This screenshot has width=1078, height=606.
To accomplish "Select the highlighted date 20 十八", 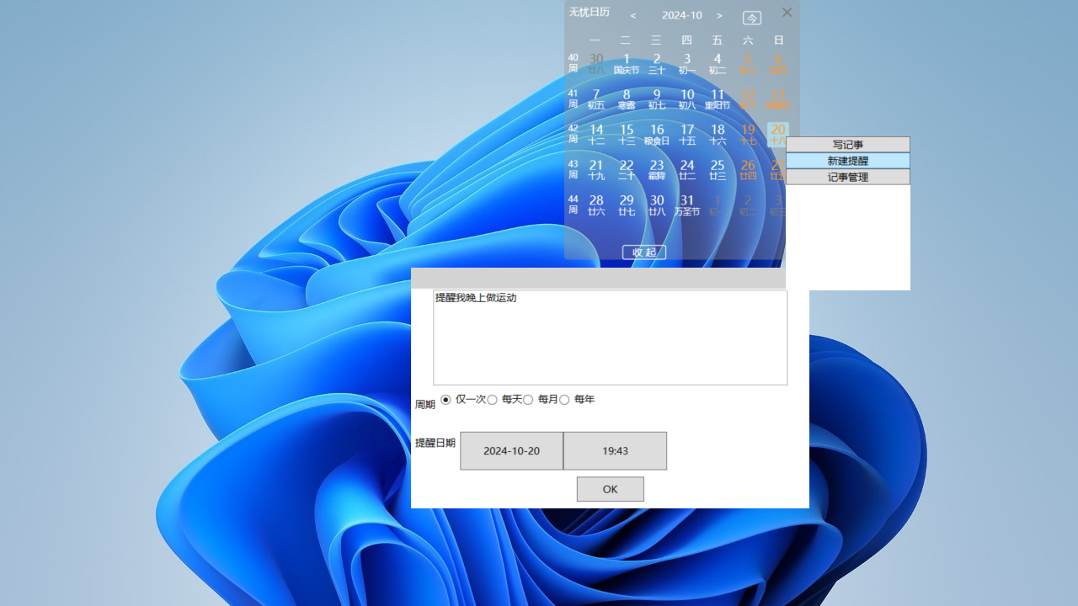I will click(x=776, y=135).
